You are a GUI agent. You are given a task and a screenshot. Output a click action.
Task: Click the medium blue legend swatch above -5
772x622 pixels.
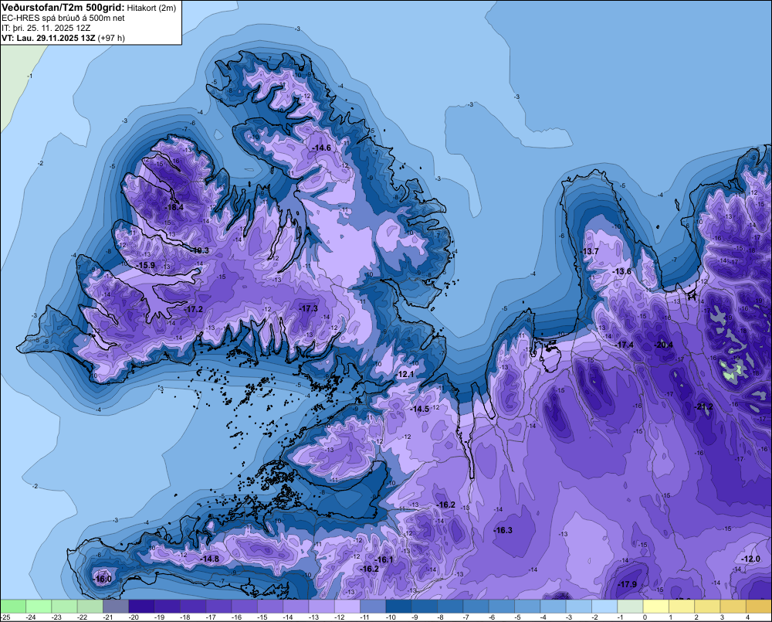pyautogui.click(x=527, y=606)
